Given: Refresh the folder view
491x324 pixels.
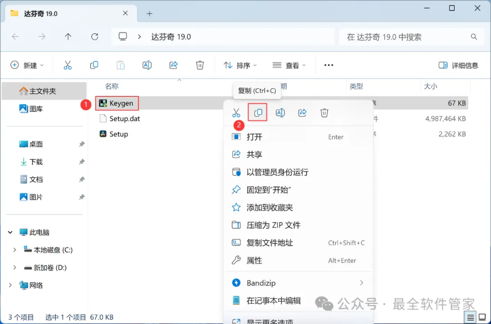Looking at the screenshot, I should tap(95, 37).
